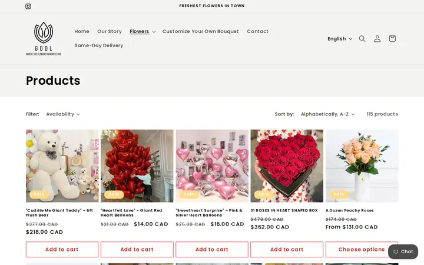Open the Cuddle Me Giant Teddy image

click(x=62, y=165)
